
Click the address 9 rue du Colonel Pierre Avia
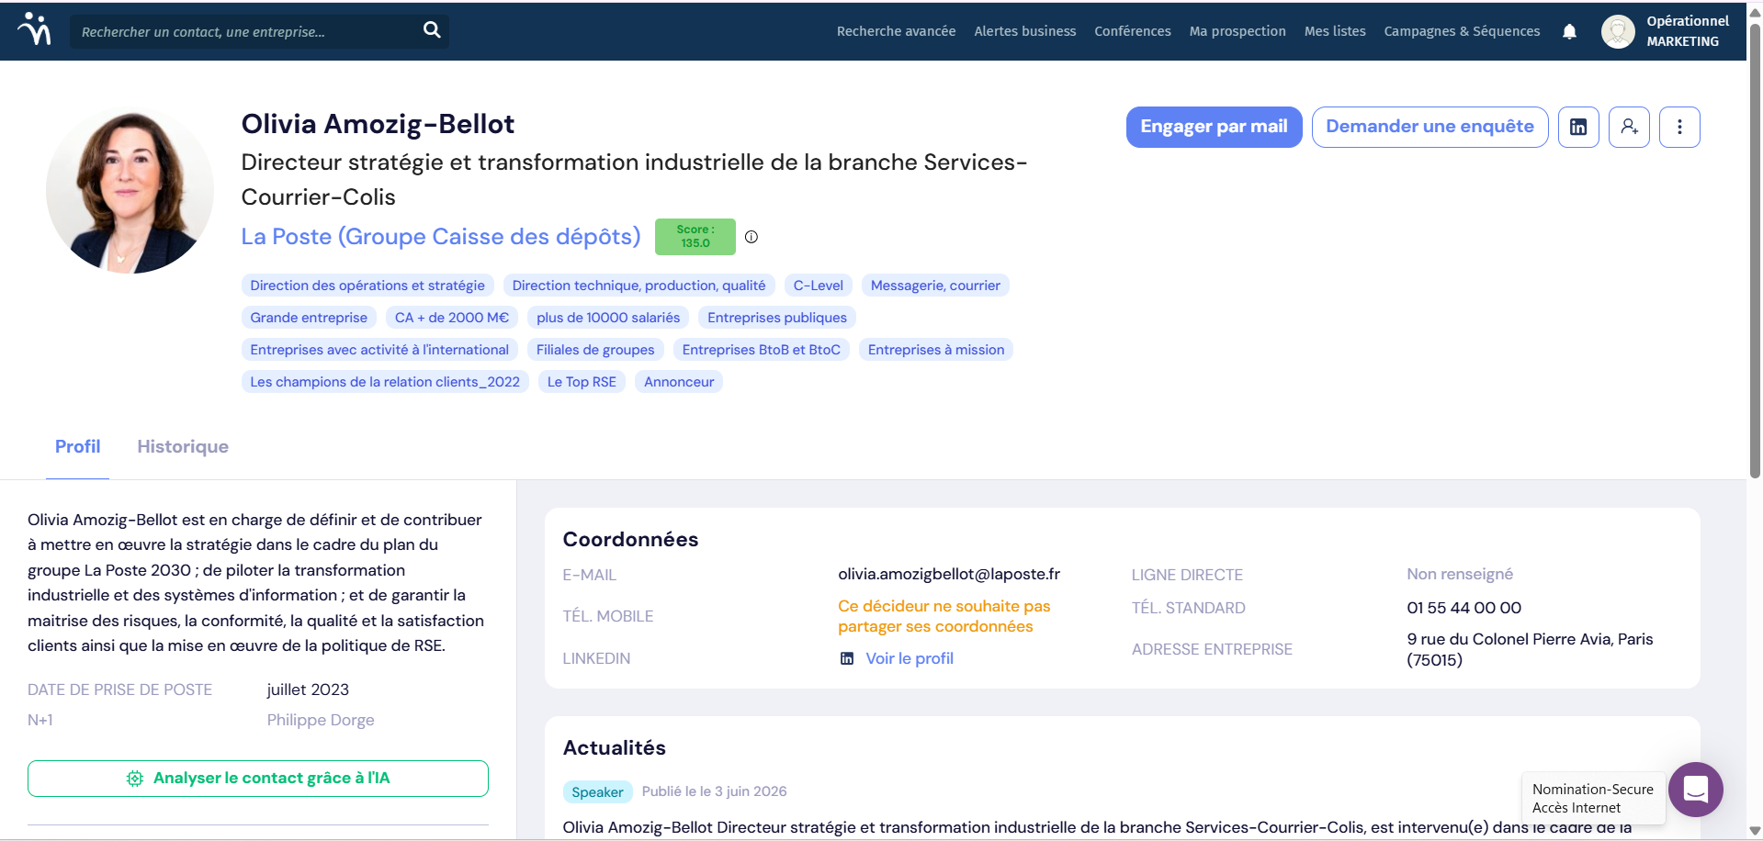click(x=1530, y=649)
